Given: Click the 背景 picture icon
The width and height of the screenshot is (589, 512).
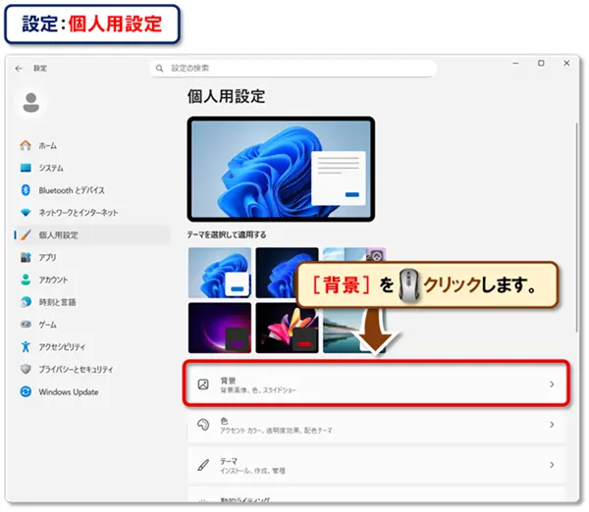Looking at the screenshot, I should (203, 384).
